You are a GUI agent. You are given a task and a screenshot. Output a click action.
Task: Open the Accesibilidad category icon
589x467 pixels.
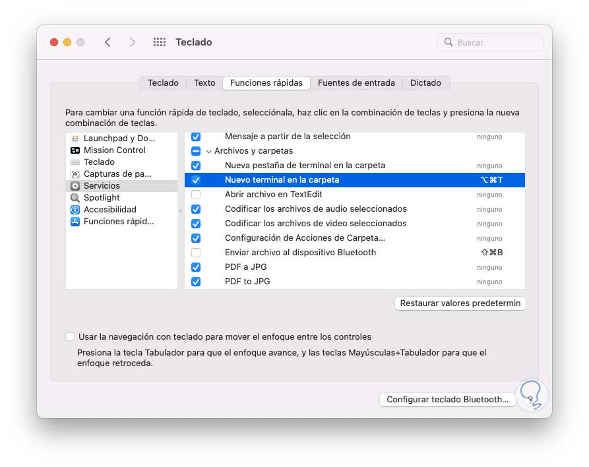coord(75,210)
